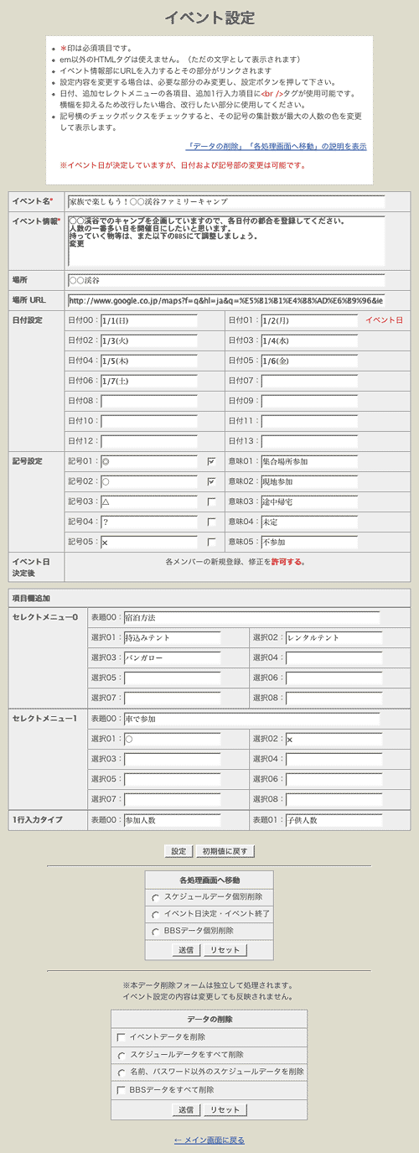Click the イベント情報 text area

[x=225, y=241]
